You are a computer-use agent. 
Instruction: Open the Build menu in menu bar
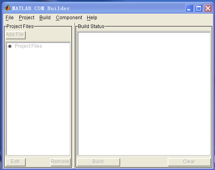point(45,18)
